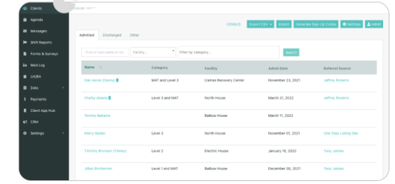The image size is (395, 184).
Task: Open Tommy Bahama client record
Action: pos(97,115)
